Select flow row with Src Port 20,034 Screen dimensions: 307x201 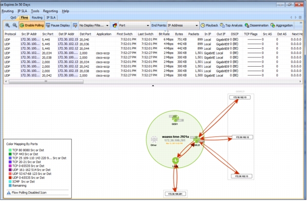click(152, 53)
